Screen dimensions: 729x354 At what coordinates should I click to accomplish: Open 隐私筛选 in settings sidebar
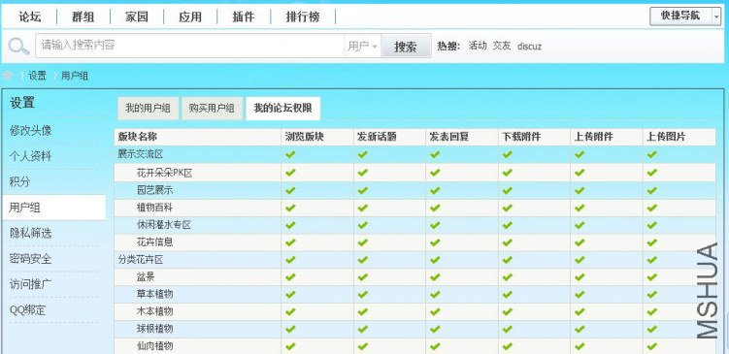(31, 233)
